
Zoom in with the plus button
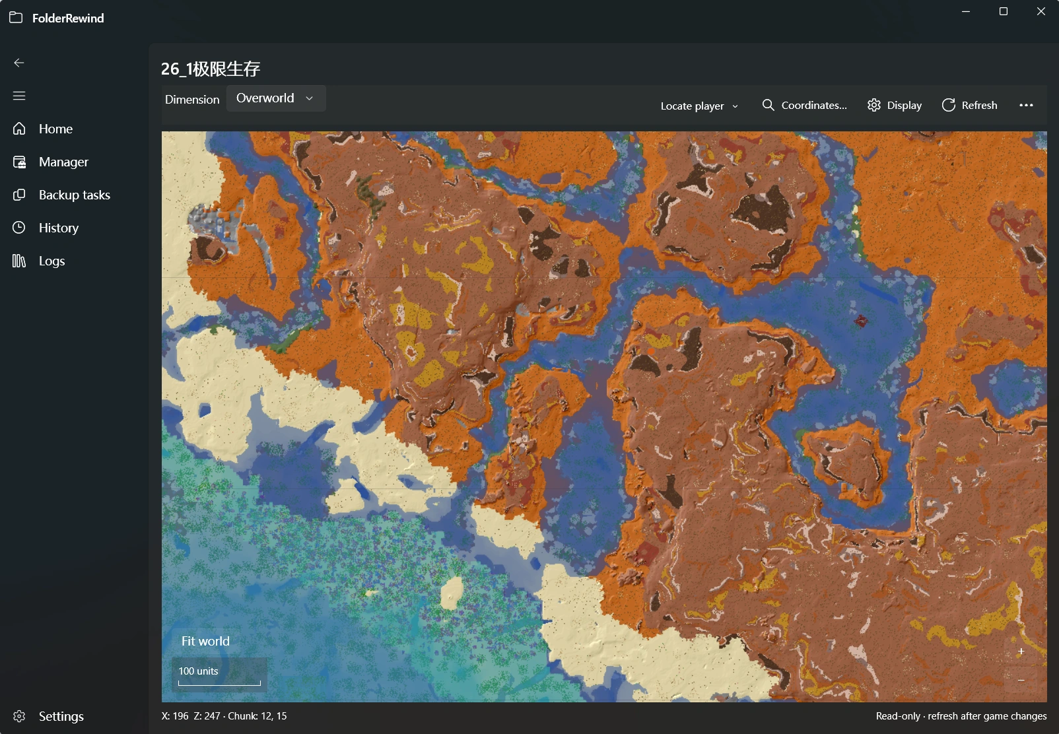point(1021,651)
